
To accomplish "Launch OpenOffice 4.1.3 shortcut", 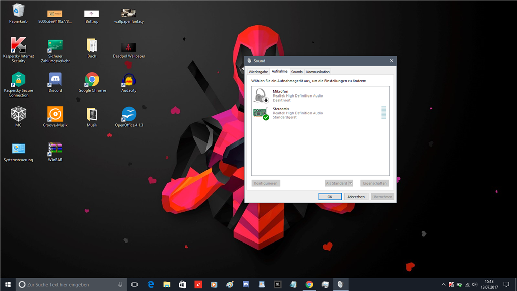I will [129, 117].
